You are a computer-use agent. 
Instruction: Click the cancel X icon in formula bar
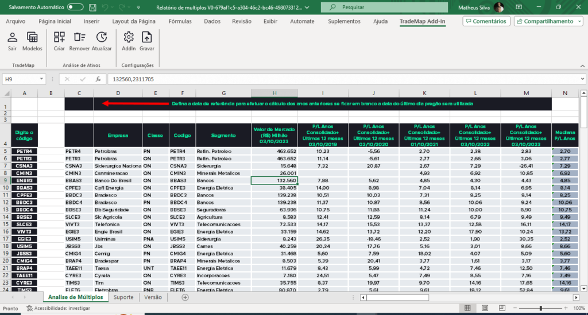[67, 79]
